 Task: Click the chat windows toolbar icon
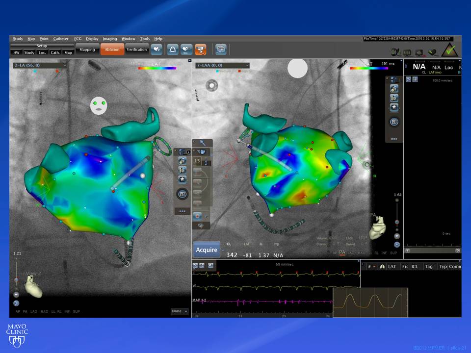click(221, 50)
